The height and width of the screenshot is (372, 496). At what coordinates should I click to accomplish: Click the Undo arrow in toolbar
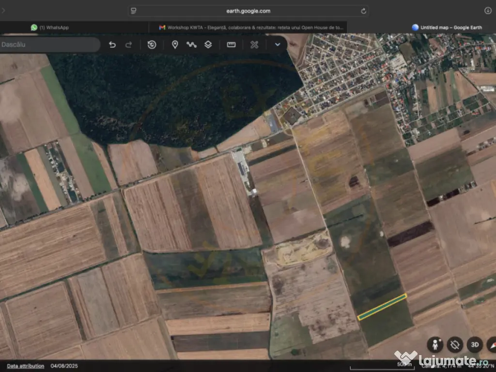(112, 45)
